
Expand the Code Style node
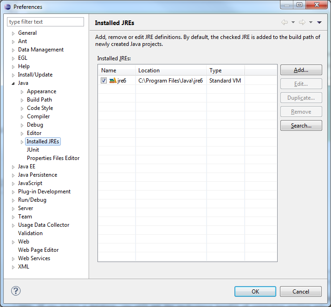click(x=22, y=109)
